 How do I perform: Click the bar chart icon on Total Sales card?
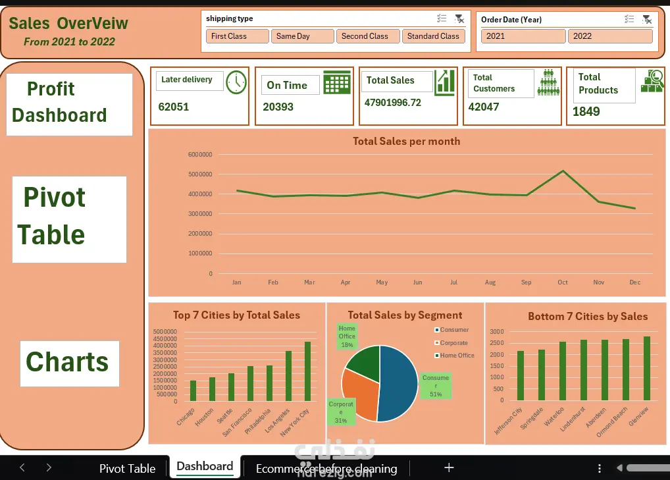[x=445, y=82]
